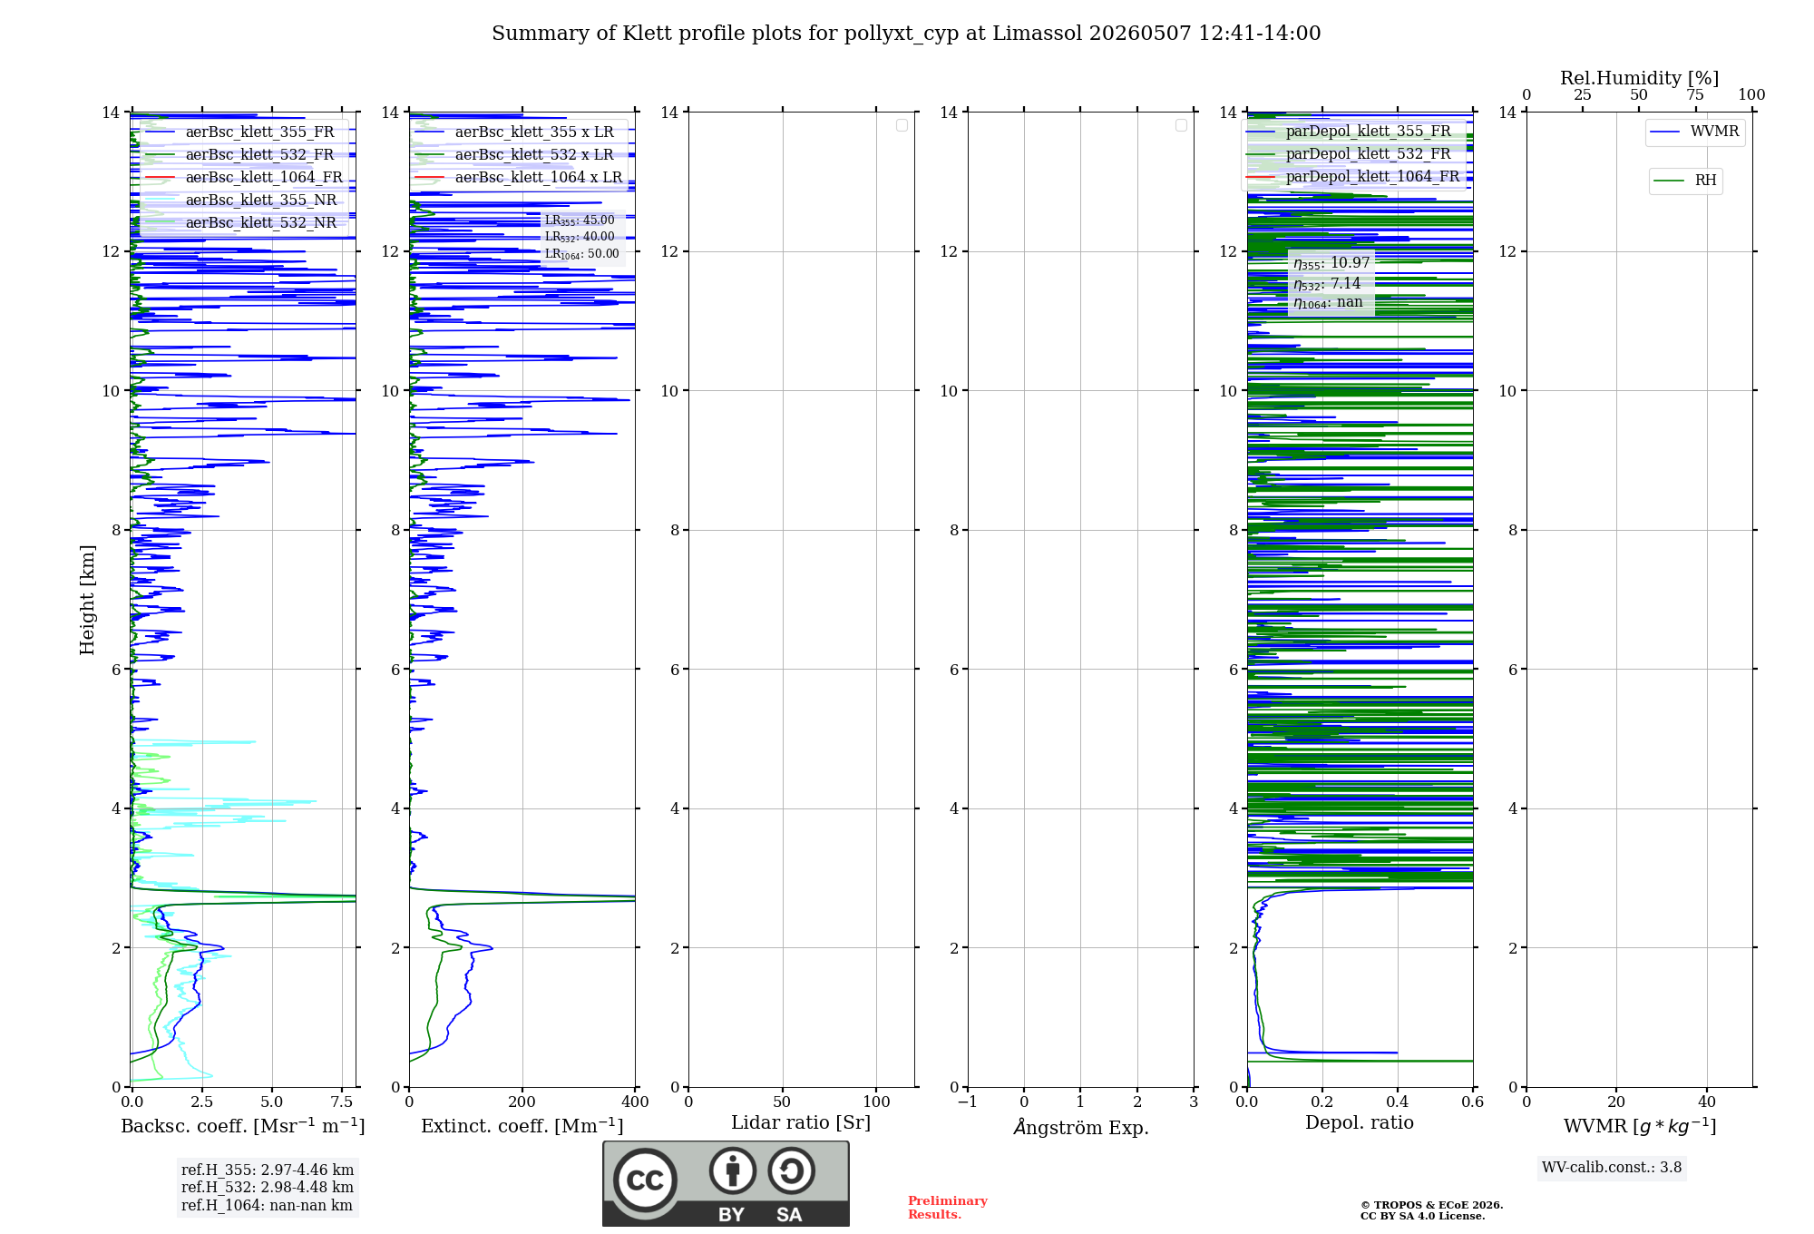1814x1234 pixels.
Task: Click the Depol. ratio axis label
Action: pyautogui.click(x=1360, y=1122)
